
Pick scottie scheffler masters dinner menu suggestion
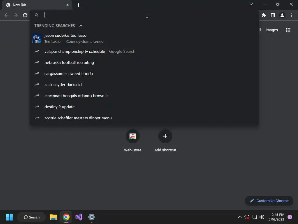(144, 118)
